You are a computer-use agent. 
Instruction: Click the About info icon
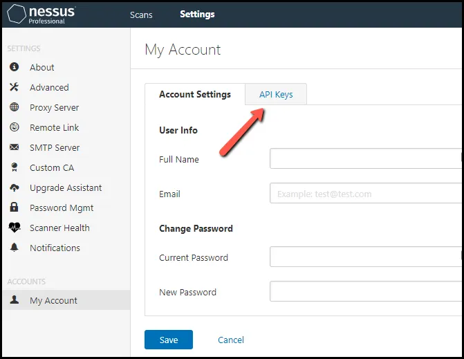pyautogui.click(x=15, y=67)
